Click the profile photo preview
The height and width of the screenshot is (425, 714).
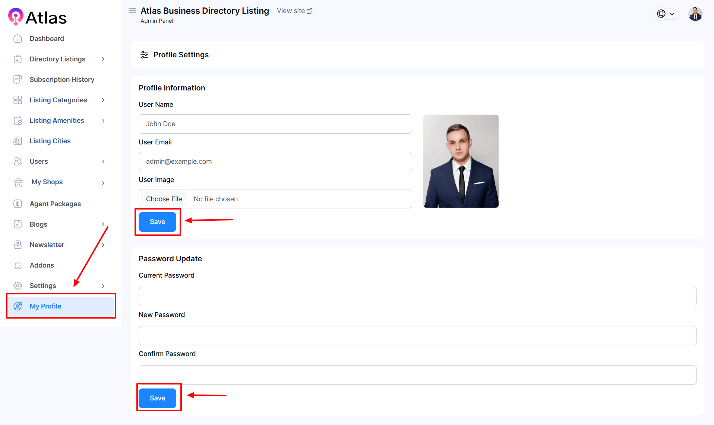pyautogui.click(x=461, y=161)
